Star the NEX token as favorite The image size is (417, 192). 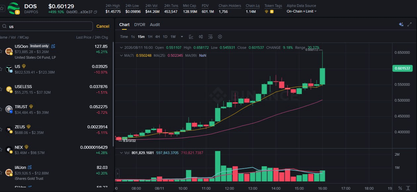pos(1,150)
